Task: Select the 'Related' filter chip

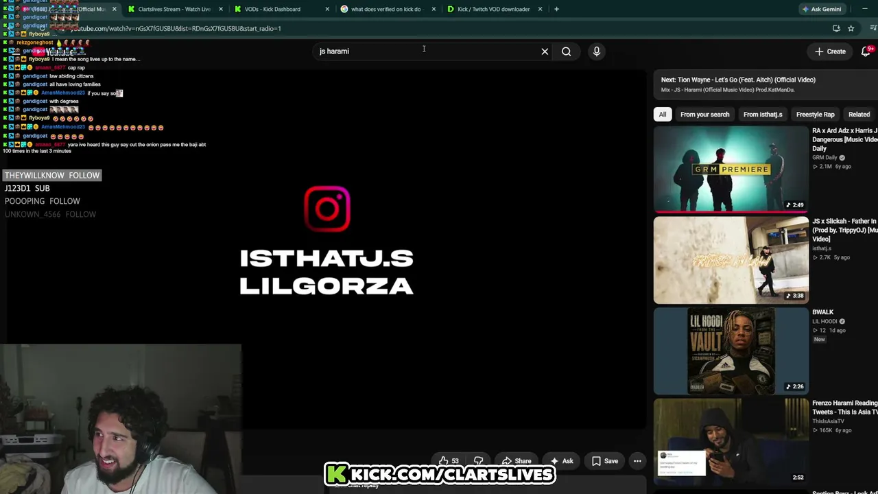Action: 859,115
